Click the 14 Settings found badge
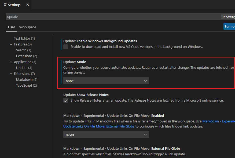This screenshot has height=158, width=235. (228, 17)
